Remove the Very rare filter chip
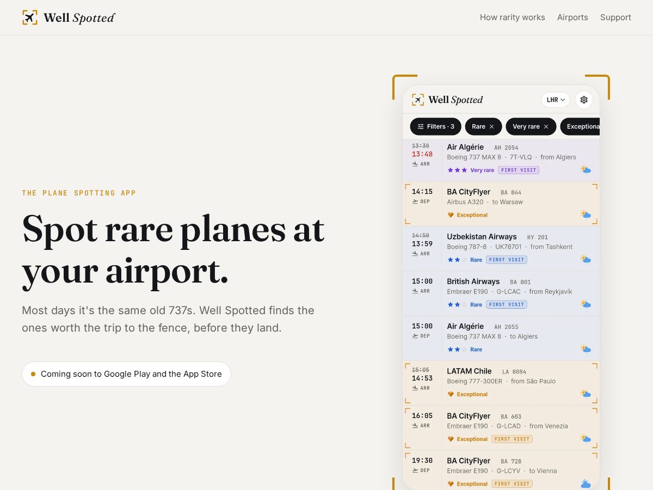Viewport: 653px width, 490px height. click(x=546, y=126)
